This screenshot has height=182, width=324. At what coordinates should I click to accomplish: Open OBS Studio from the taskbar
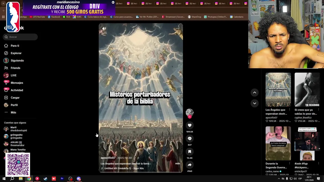pos(70,179)
